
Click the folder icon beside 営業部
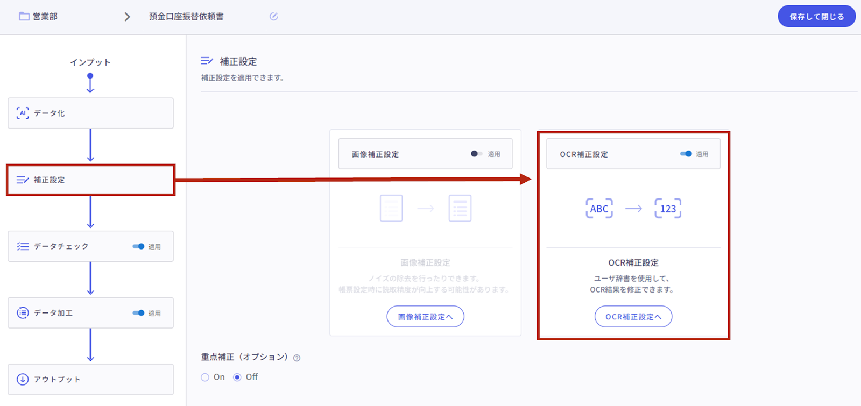(24, 17)
